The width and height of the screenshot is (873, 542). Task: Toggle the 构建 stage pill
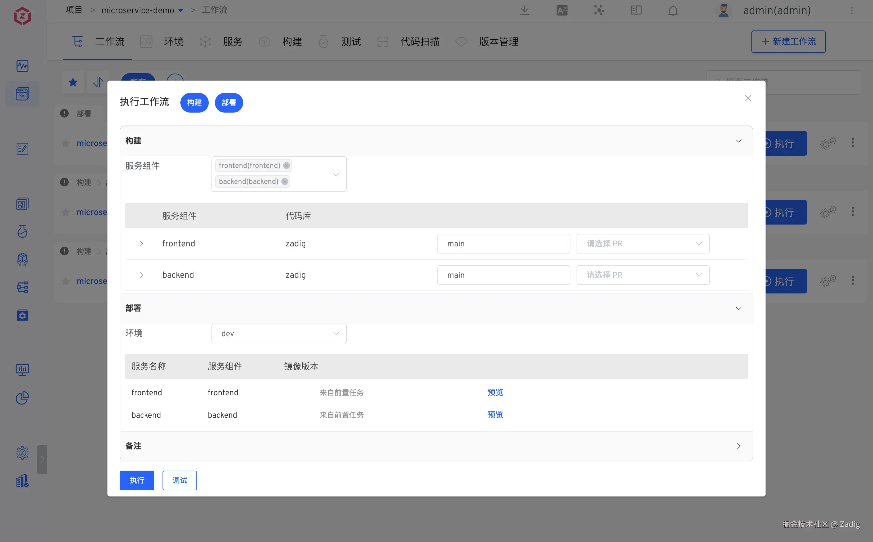coord(194,102)
